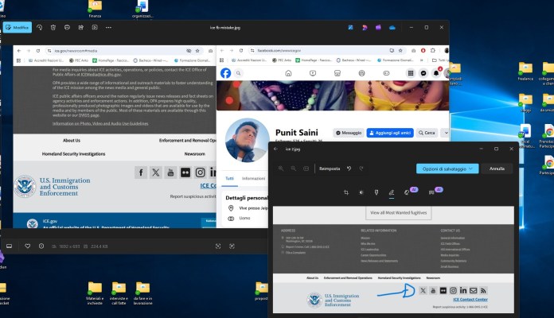Click the delete trash icon in Photos toolbar

(x=53, y=27)
